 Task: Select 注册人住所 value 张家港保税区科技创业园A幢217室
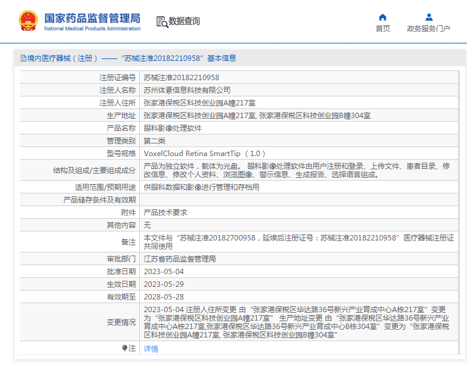click(199, 103)
